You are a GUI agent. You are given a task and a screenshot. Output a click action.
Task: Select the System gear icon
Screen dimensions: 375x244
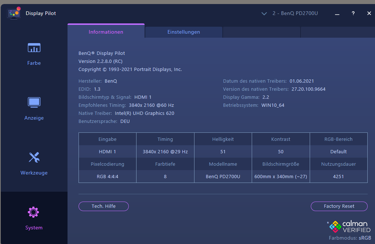tap(33, 212)
